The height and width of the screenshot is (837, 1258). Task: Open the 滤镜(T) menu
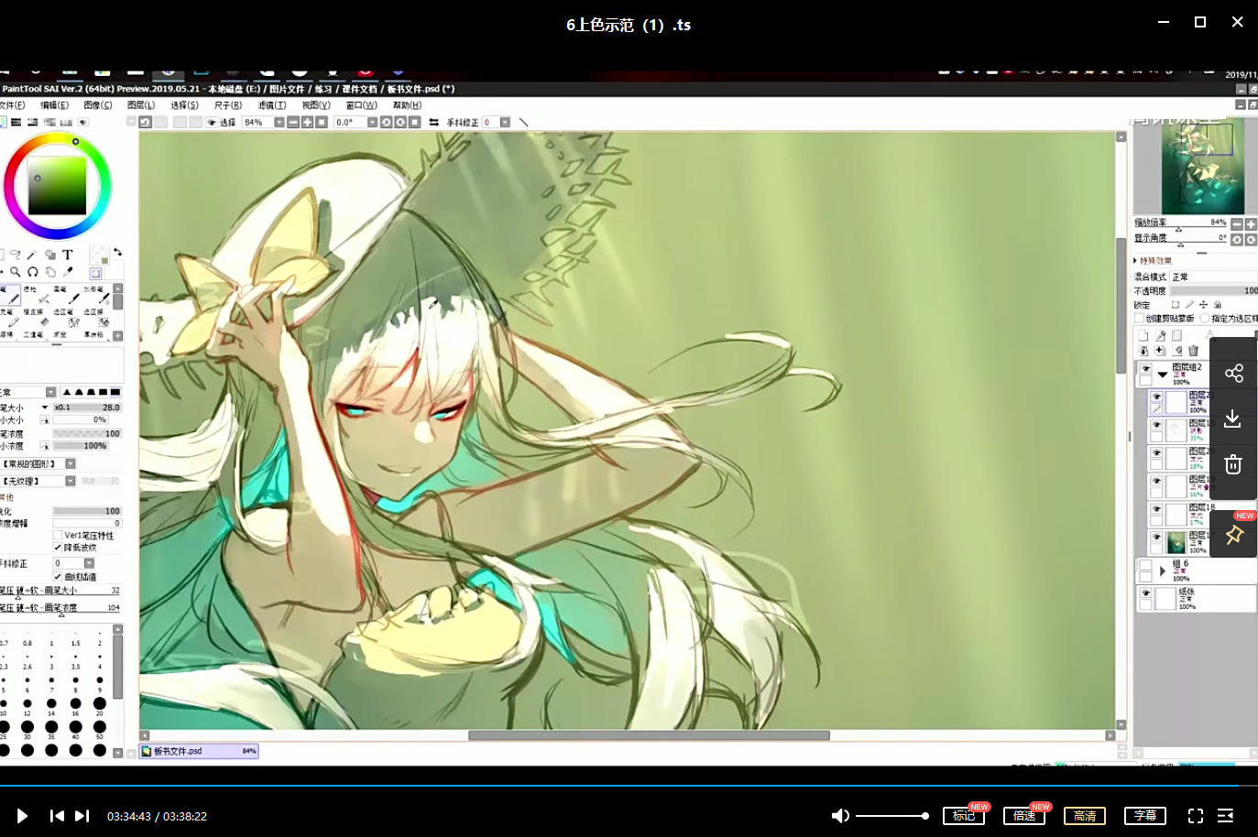[272, 105]
